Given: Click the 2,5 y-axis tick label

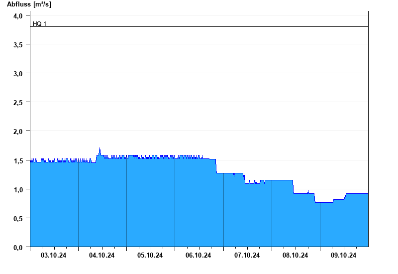Looking at the screenshot, I should 18,103.
